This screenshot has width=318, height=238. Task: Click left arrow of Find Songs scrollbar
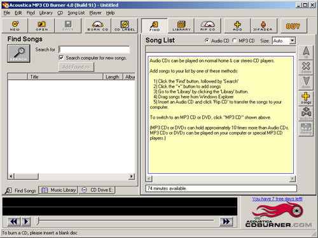(x=11, y=176)
